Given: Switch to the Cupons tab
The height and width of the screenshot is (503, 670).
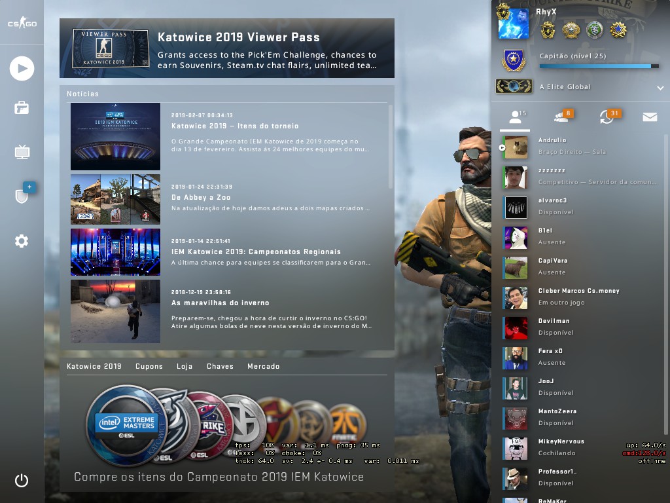Looking at the screenshot, I should 149,366.
